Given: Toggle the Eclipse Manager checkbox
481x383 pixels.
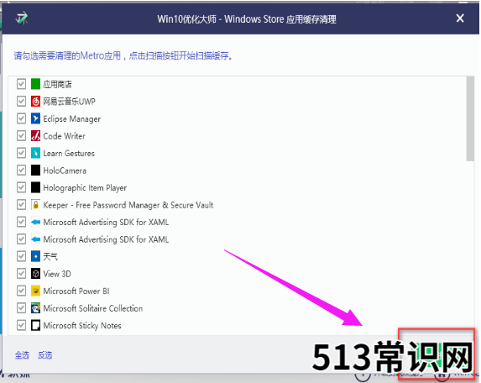Looking at the screenshot, I should (x=21, y=118).
